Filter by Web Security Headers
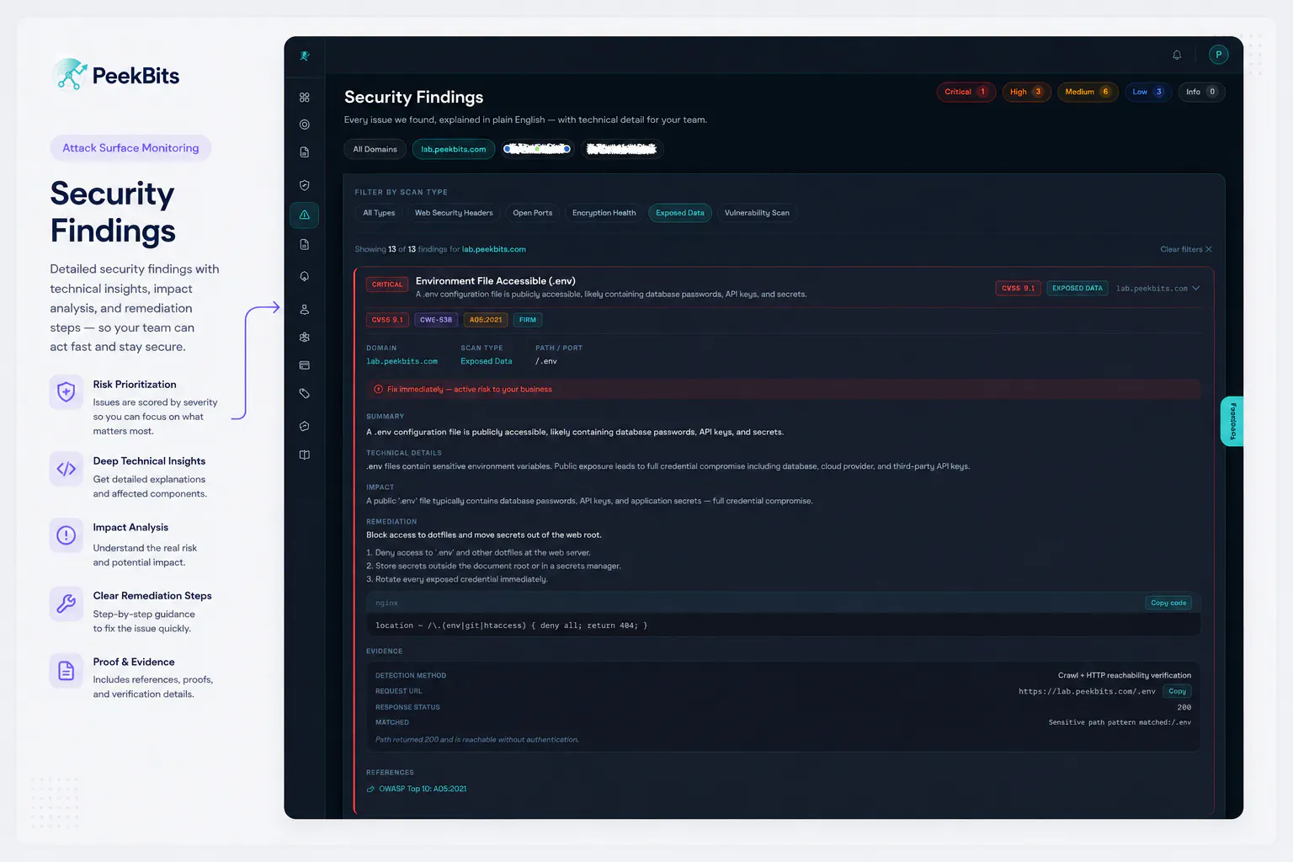This screenshot has height=862, width=1293. [454, 213]
